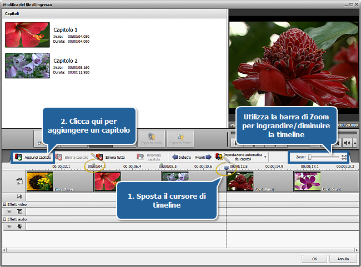Confirm with the OK button

click(x=315, y=259)
